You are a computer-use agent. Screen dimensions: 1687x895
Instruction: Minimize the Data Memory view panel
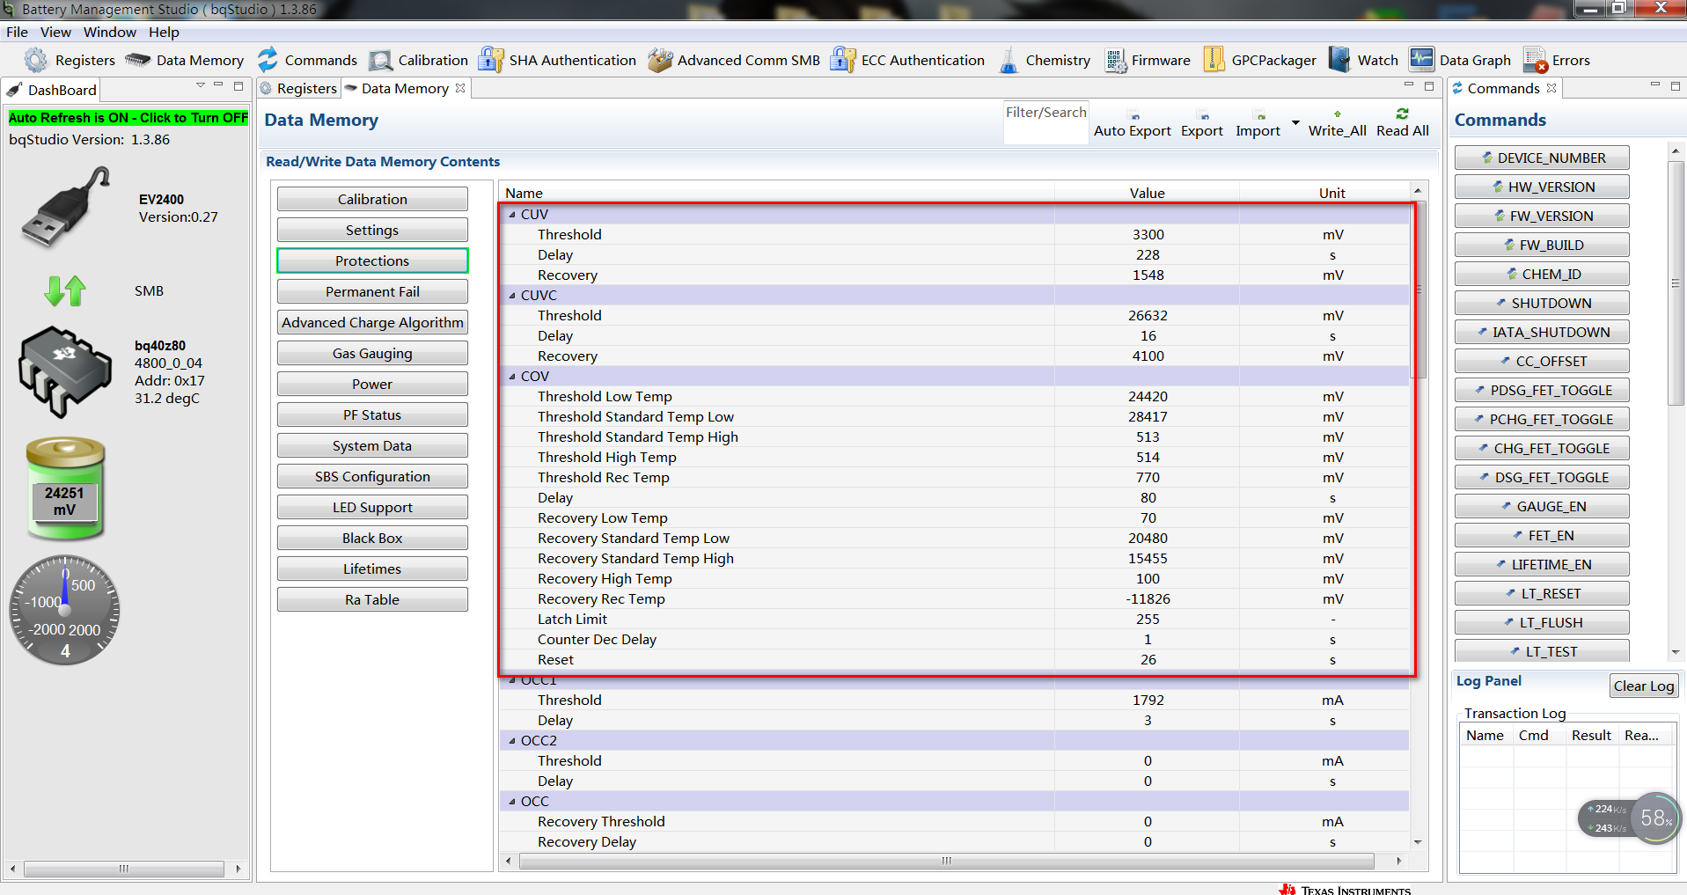[x=1408, y=85]
